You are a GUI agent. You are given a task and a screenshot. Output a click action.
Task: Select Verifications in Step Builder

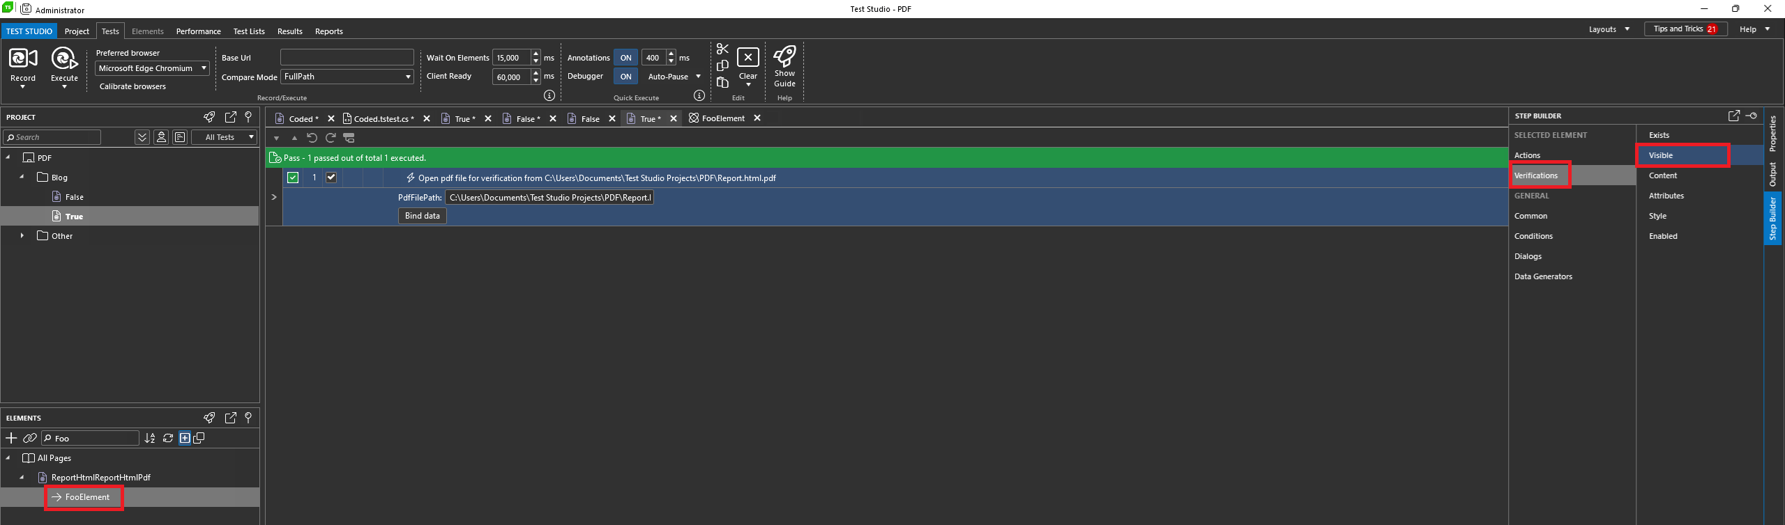[x=1536, y=175]
